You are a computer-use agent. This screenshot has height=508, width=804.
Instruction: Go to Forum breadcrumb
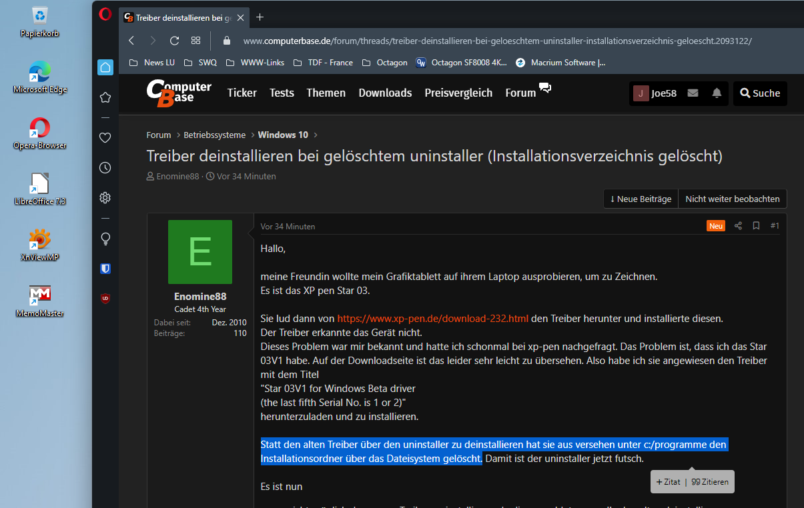pos(159,135)
